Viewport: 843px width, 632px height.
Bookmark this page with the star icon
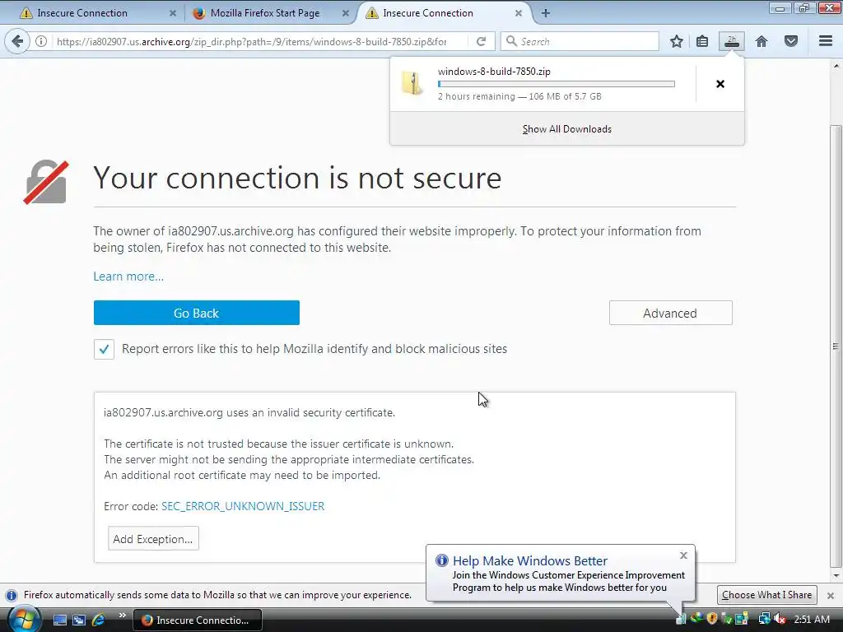click(677, 41)
